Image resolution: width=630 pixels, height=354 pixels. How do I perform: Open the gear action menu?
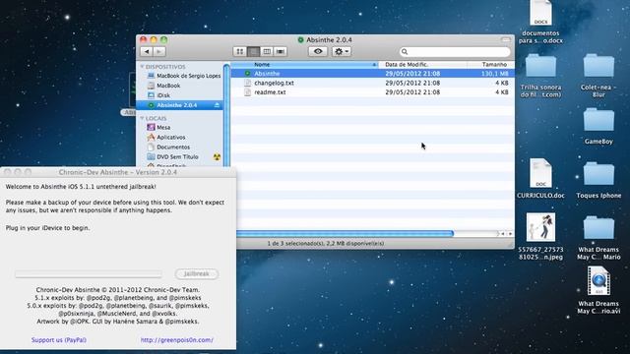click(342, 51)
